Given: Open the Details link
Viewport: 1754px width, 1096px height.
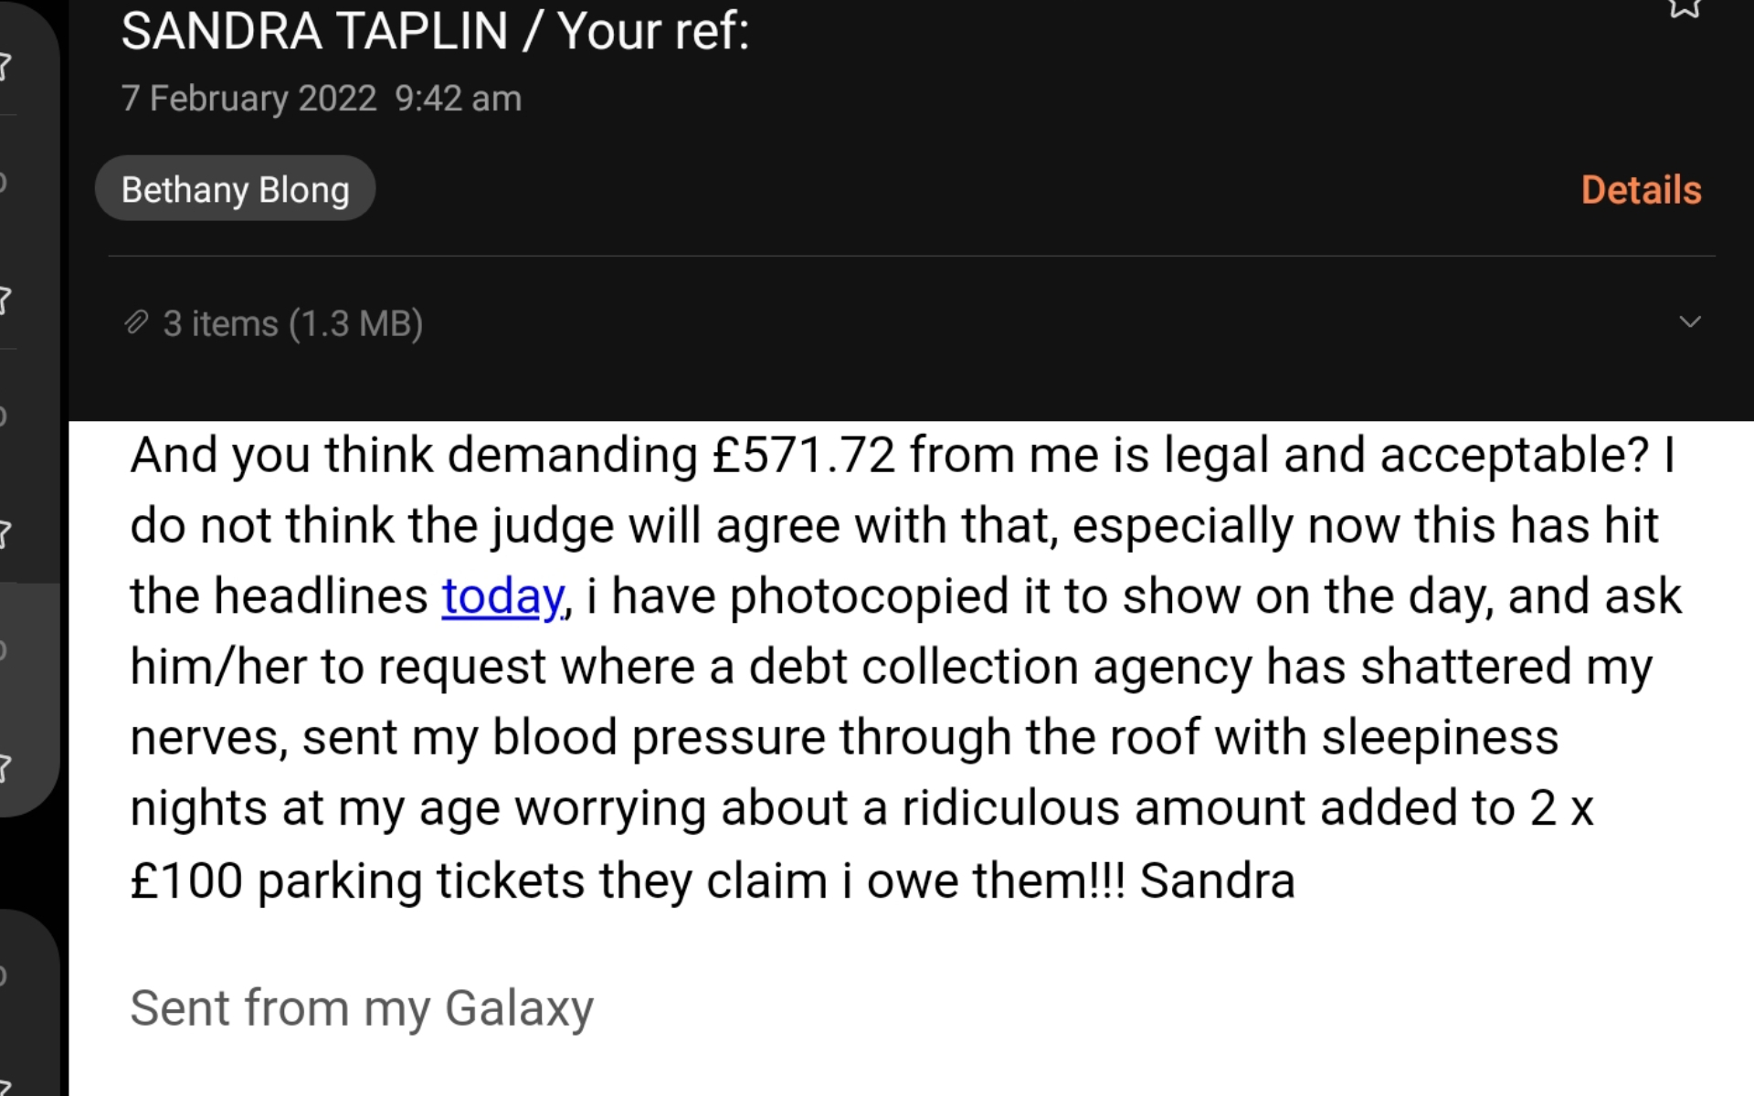Looking at the screenshot, I should 1641,190.
